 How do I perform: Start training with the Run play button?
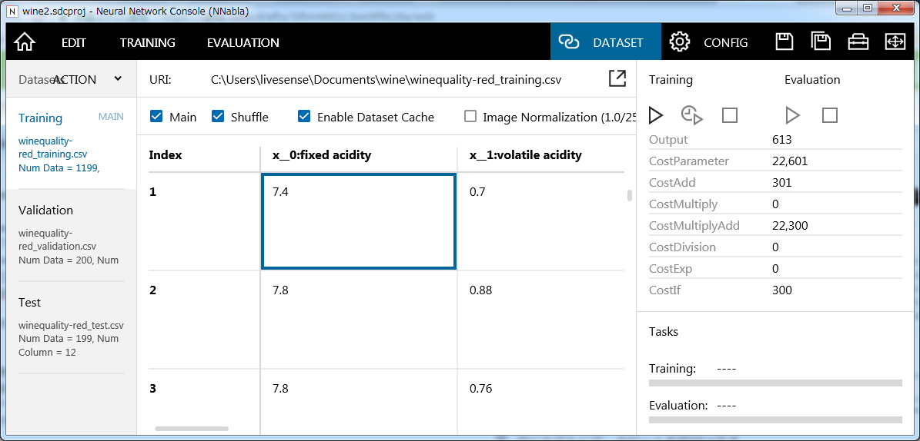pos(655,115)
